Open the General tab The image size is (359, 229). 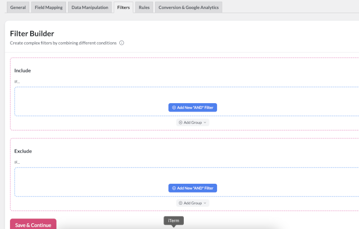(18, 7)
